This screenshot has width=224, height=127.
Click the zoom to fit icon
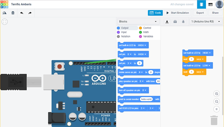click(5, 22)
